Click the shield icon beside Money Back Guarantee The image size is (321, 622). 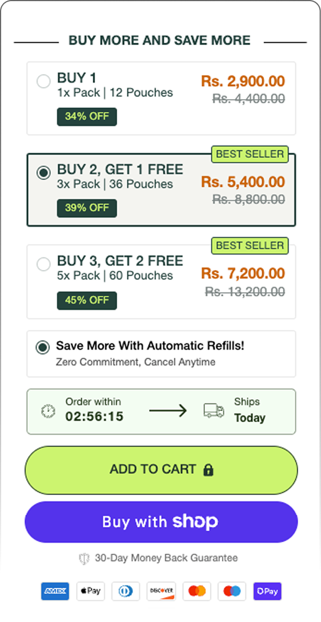pyautogui.click(x=84, y=559)
